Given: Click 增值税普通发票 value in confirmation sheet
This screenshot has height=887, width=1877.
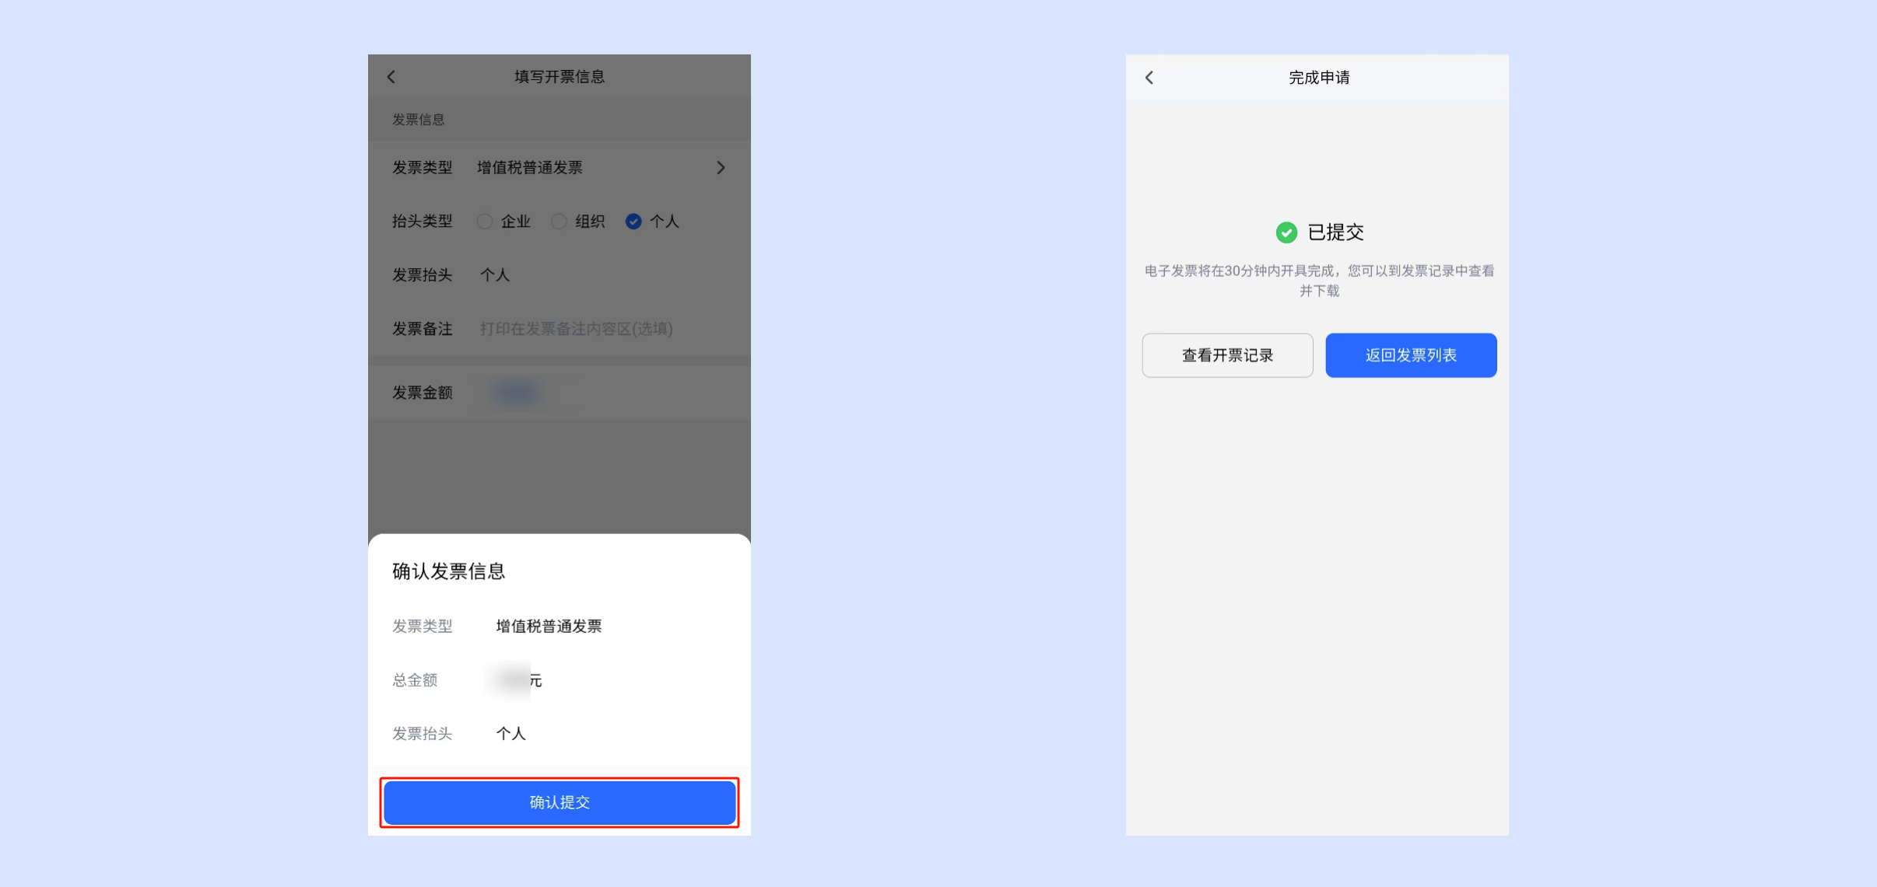Looking at the screenshot, I should pyautogui.click(x=549, y=627).
